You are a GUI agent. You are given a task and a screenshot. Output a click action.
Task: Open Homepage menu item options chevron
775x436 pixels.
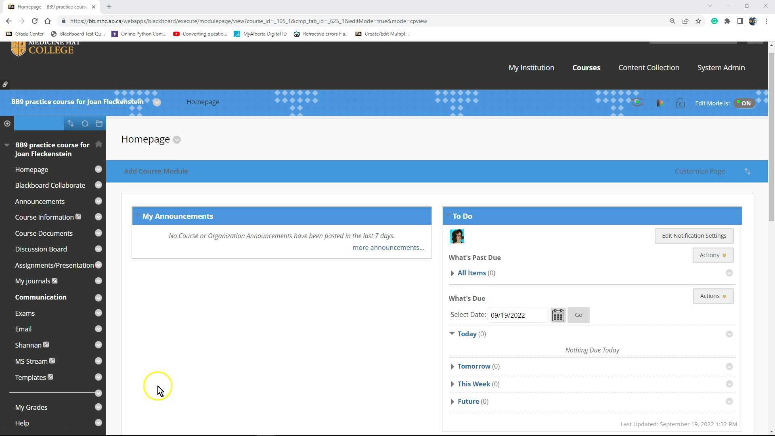[98, 170]
